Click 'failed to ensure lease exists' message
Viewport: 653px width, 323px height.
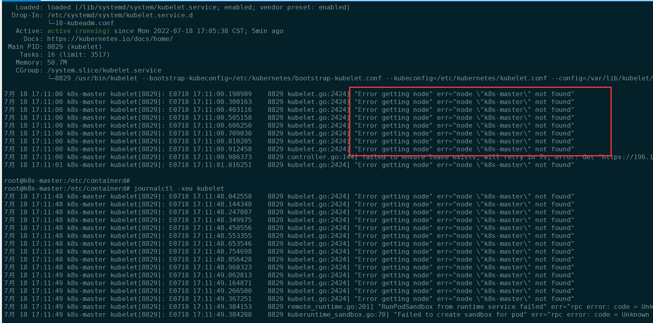pyautogui.click(x=419, y=157)
